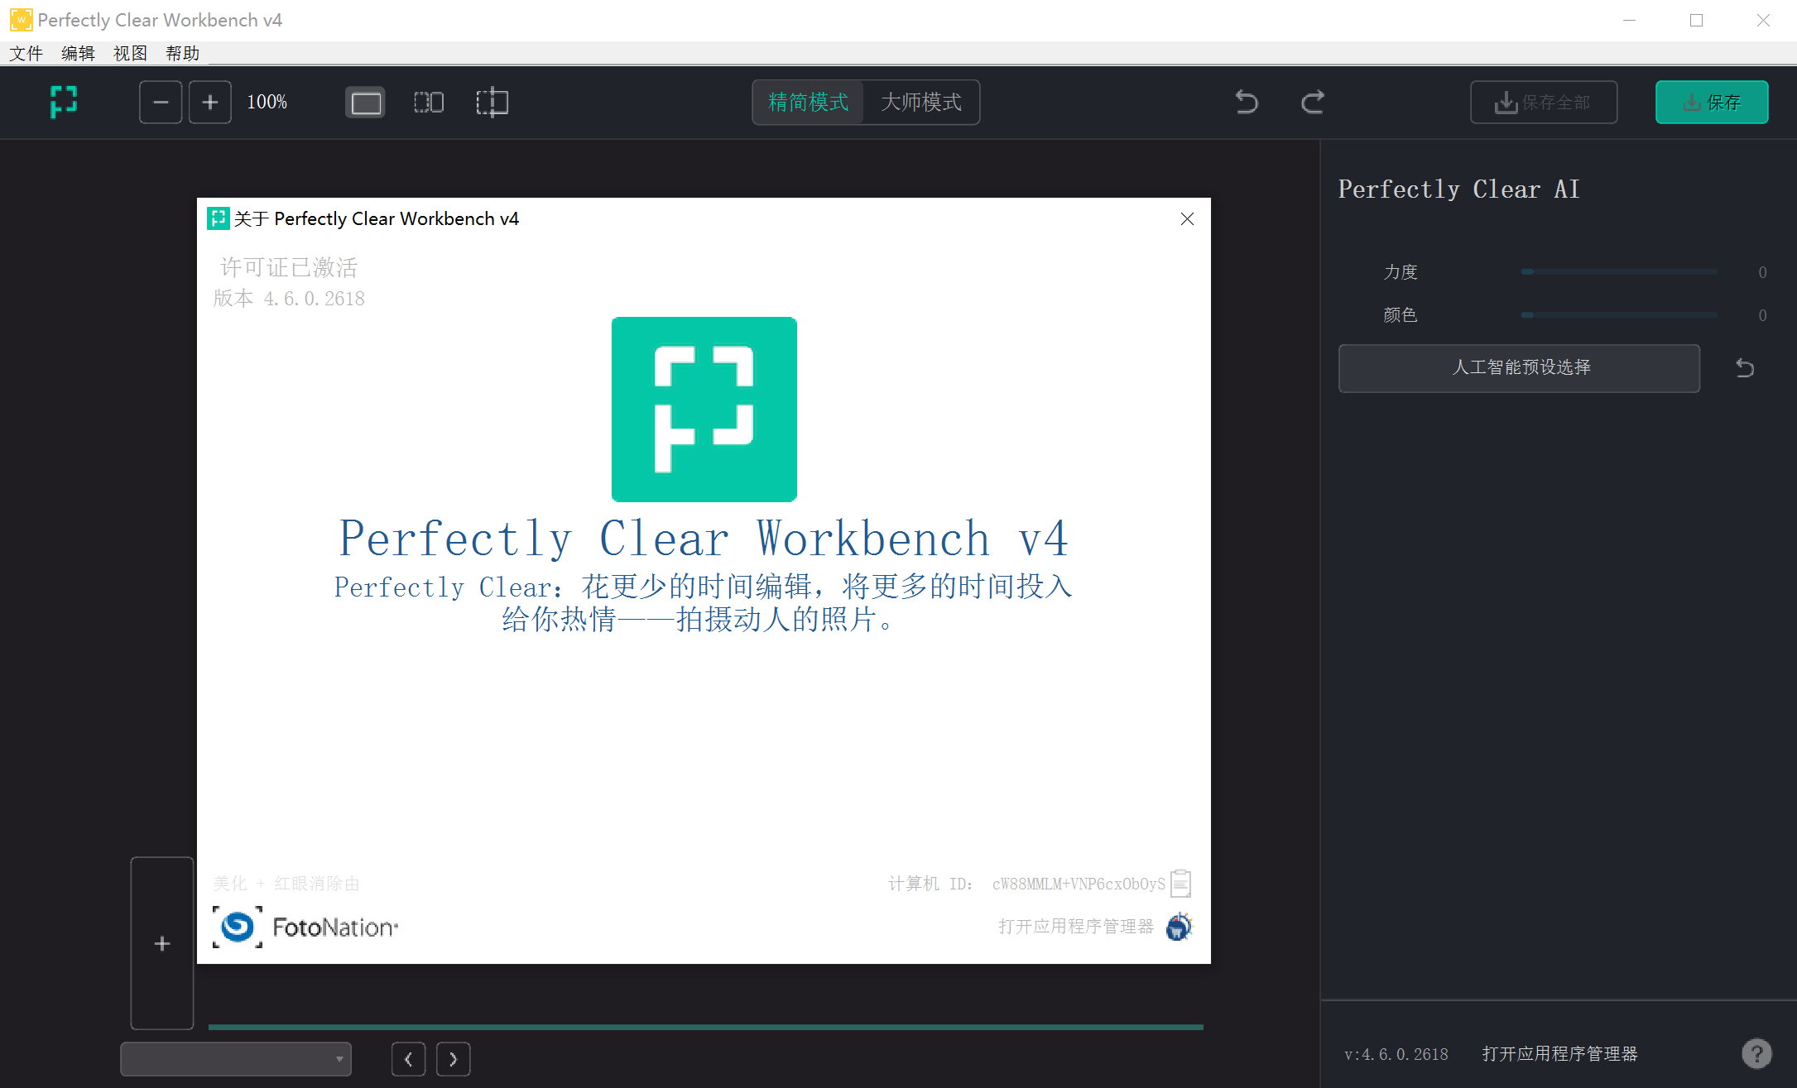The height and width of the screenshot is (1088, 1797).
Task: Enable split-view compare mode
Action: [x=492, y=103]
